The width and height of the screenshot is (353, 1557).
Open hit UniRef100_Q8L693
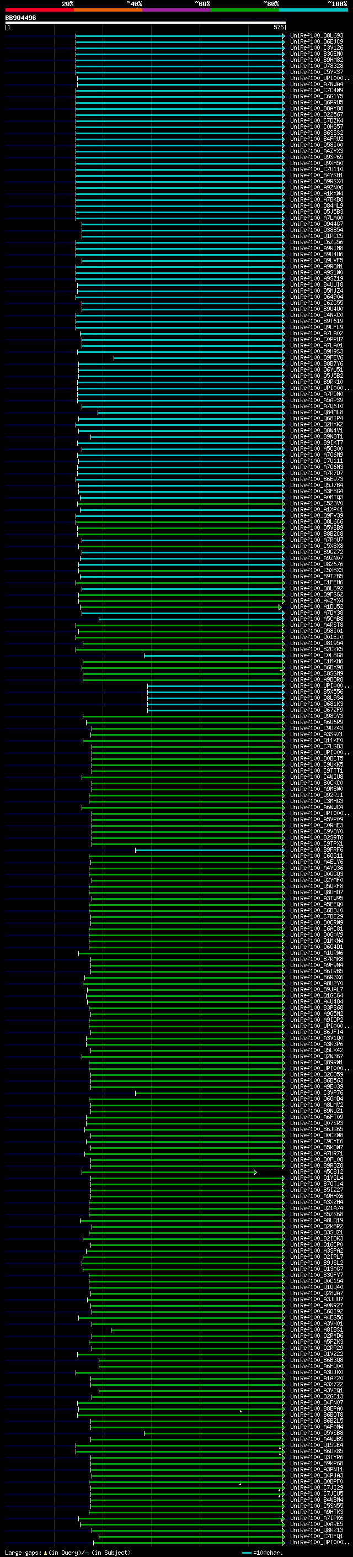317,36
